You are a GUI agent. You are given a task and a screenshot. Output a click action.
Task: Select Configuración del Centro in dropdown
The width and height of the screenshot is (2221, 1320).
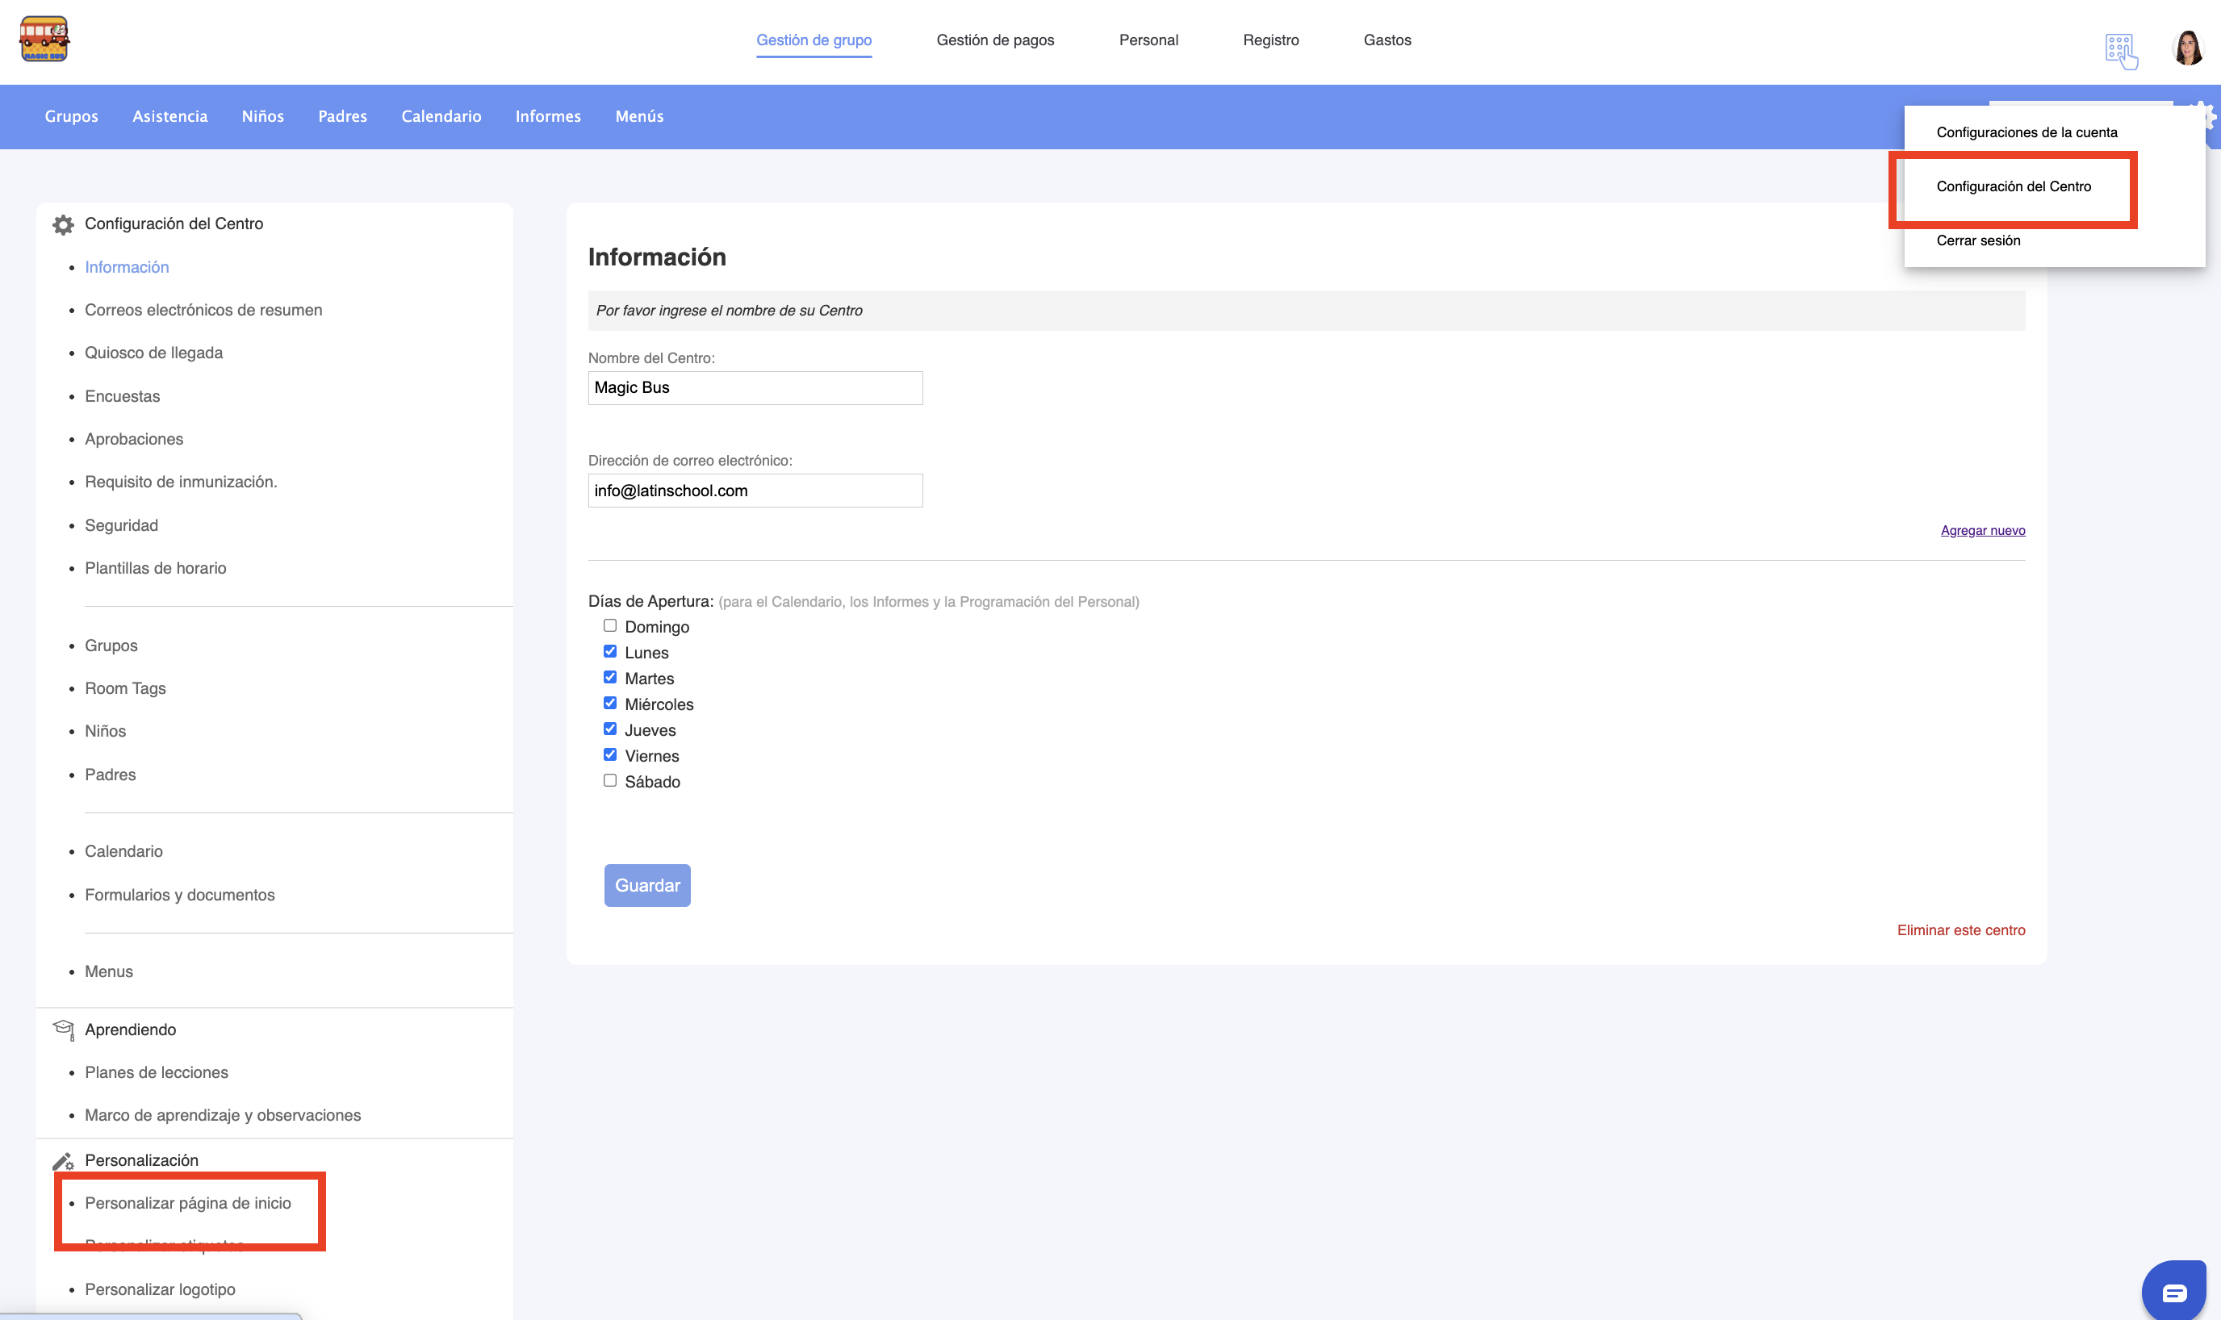2013,187
